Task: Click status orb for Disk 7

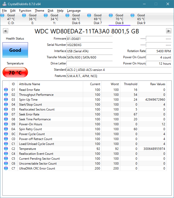Action: pos(89,15)
